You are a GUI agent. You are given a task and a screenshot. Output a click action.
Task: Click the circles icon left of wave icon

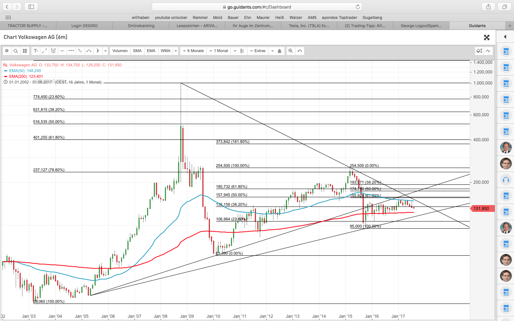pyautogui.click(x=479, y=51)
